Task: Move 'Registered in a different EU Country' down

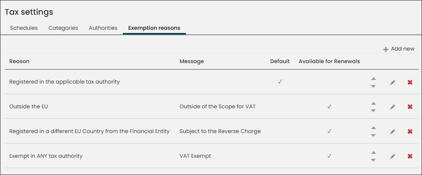Action: [x=373, y=136]
